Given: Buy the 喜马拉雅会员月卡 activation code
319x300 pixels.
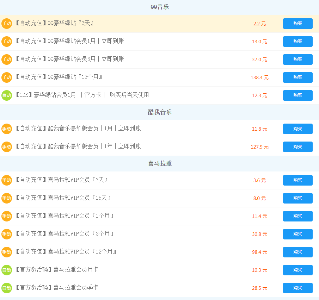Looking at the screenshot, I should pos(297,270).
